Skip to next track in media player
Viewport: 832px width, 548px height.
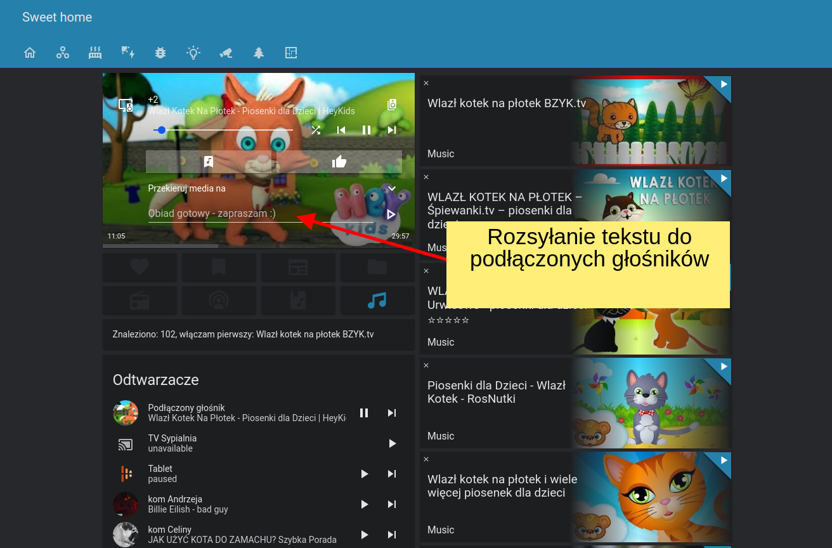(392, 130)
